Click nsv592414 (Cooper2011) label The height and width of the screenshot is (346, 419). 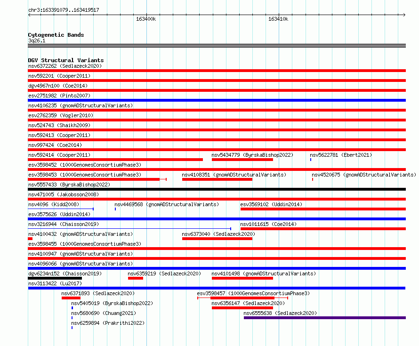pyautogui.click(x=59, y=155)
